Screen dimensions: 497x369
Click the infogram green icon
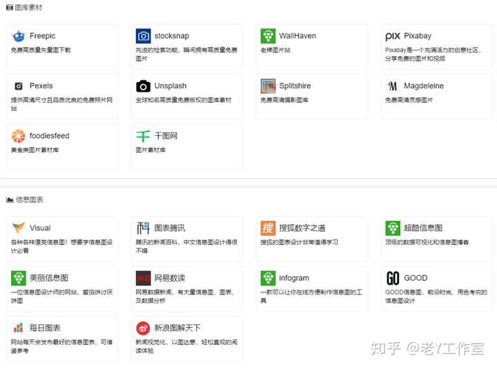point(268,278)
